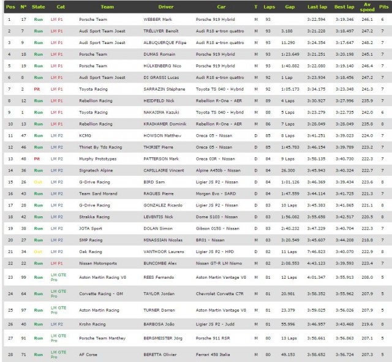Select driver NAKAJIMA Kazuki
392x362 pixels.
point(161,112)
